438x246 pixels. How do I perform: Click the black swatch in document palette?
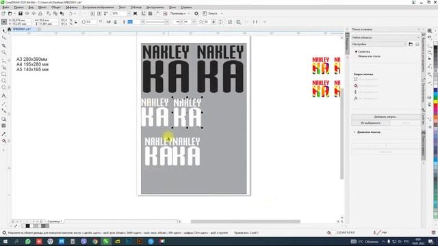27,226
